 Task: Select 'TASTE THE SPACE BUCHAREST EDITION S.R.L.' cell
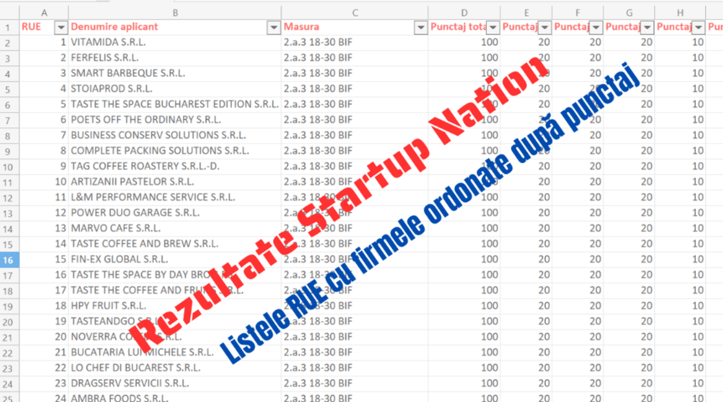coord(175,104)
